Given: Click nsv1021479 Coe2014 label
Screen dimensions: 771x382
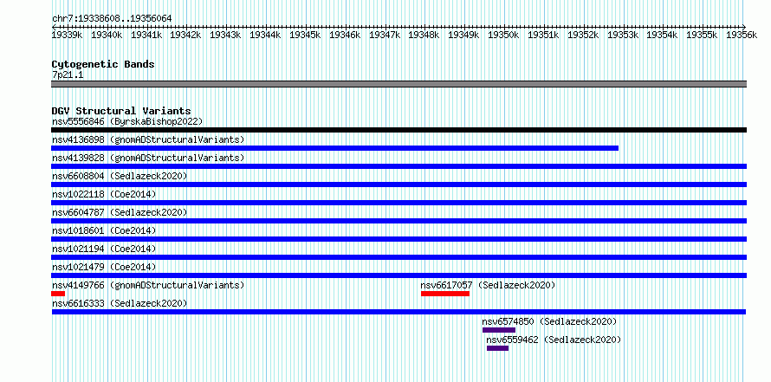Looking at the screenshot, I should [x=104, y=267].
